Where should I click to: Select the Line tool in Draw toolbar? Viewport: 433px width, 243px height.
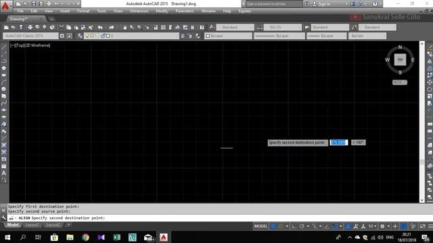4,47
